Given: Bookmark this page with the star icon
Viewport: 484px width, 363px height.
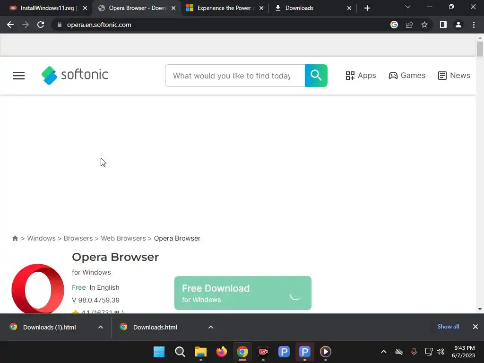Looking at the screenshot, I should [424, 25].
